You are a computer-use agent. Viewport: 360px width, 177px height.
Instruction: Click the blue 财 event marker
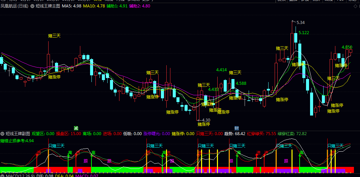click(237, 128)
